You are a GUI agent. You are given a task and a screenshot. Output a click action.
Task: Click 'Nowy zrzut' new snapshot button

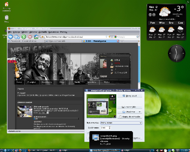point(130,96)
